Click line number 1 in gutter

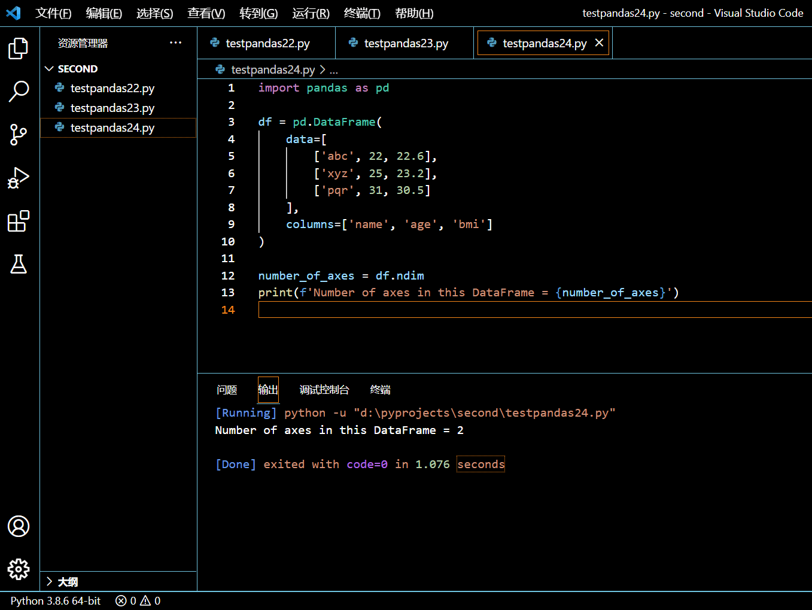coord(231,88)
